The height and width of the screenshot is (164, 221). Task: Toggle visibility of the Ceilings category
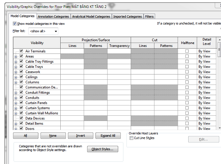pyautogui.click(x=21, y=77)
